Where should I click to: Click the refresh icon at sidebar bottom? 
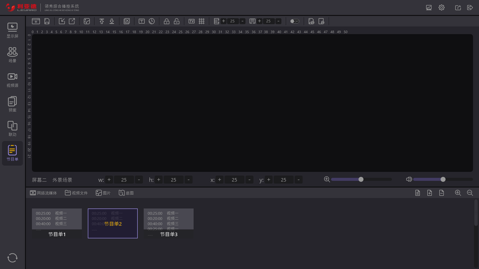(12, 258)
